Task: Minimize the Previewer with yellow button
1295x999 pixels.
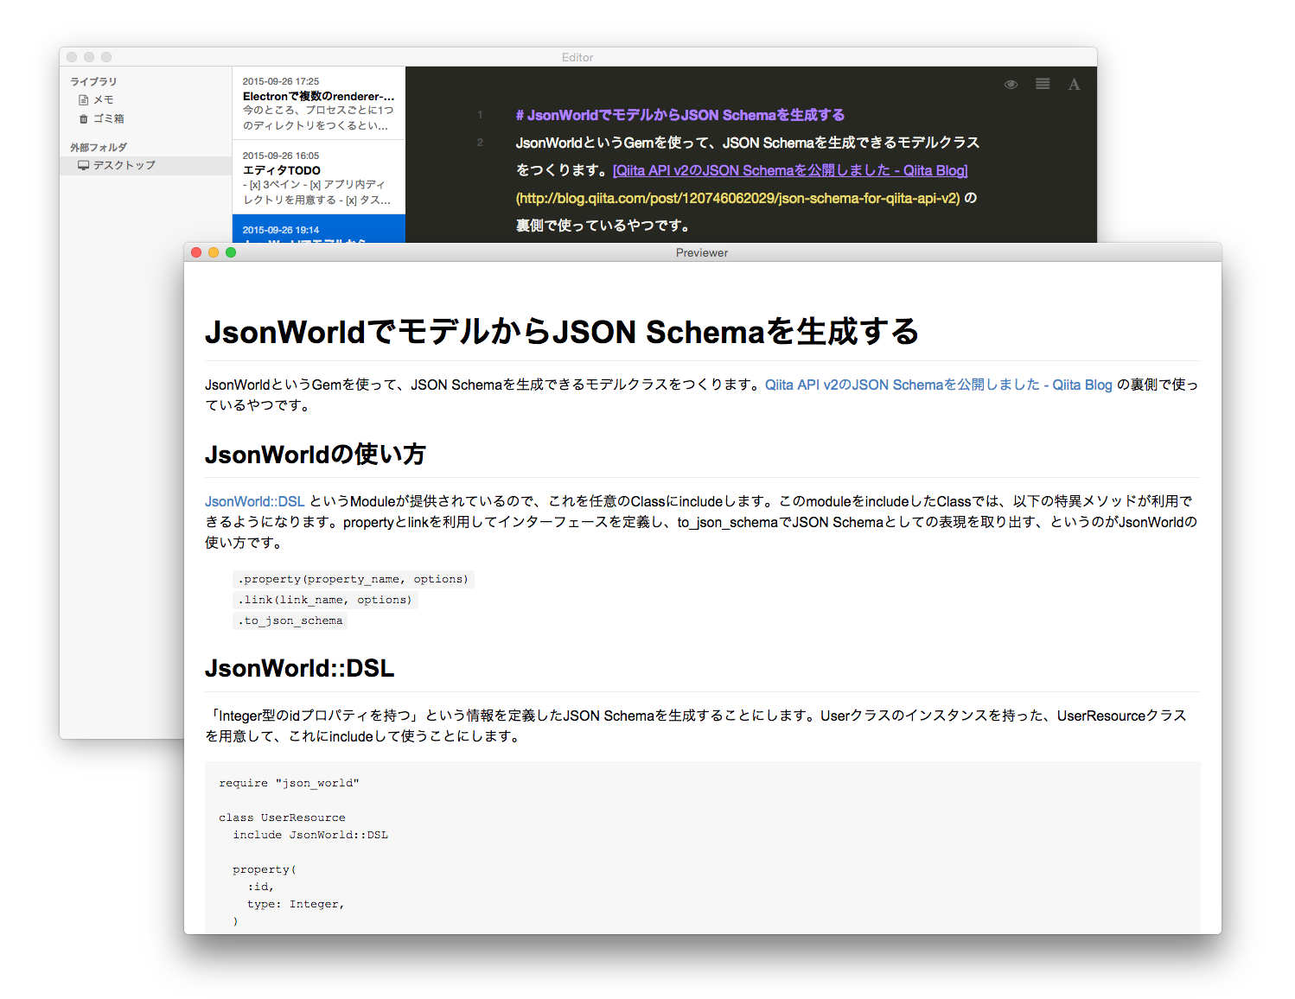Action: pyautogui.click(x=214, y=252)
